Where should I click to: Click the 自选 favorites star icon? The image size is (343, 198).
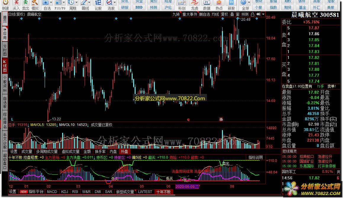(46, 3)
